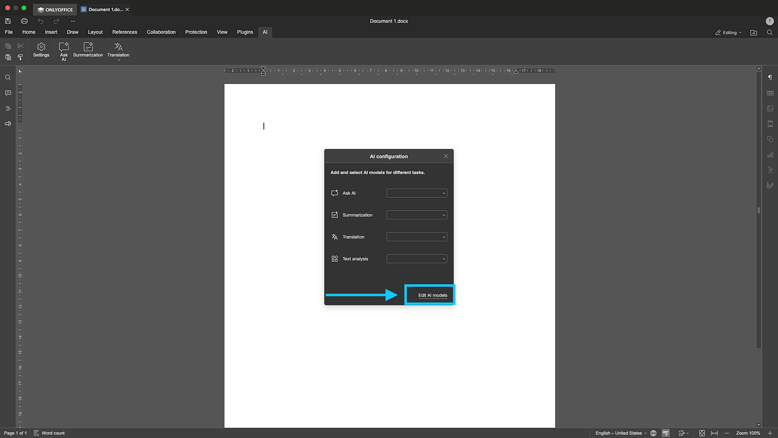Click the Print icon
This screenshot has width=778, height=438.
pos(24,21)
